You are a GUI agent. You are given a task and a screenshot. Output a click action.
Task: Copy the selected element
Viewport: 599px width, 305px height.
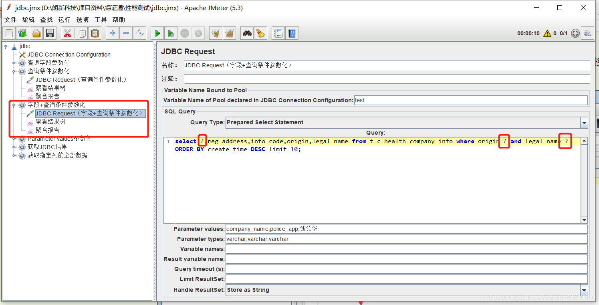pyautogui.click(x=81, y=33)
